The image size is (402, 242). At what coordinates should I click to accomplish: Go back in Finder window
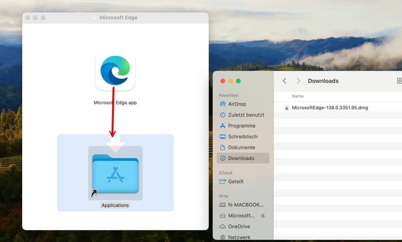(x=285, y=81)
